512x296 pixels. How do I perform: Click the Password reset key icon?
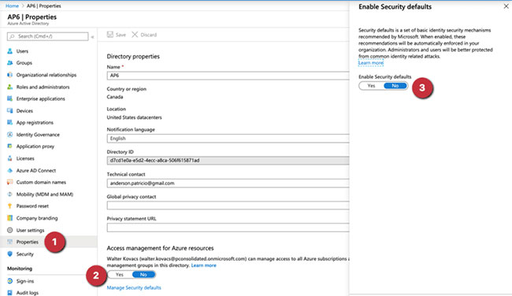[x=9, y=206]
